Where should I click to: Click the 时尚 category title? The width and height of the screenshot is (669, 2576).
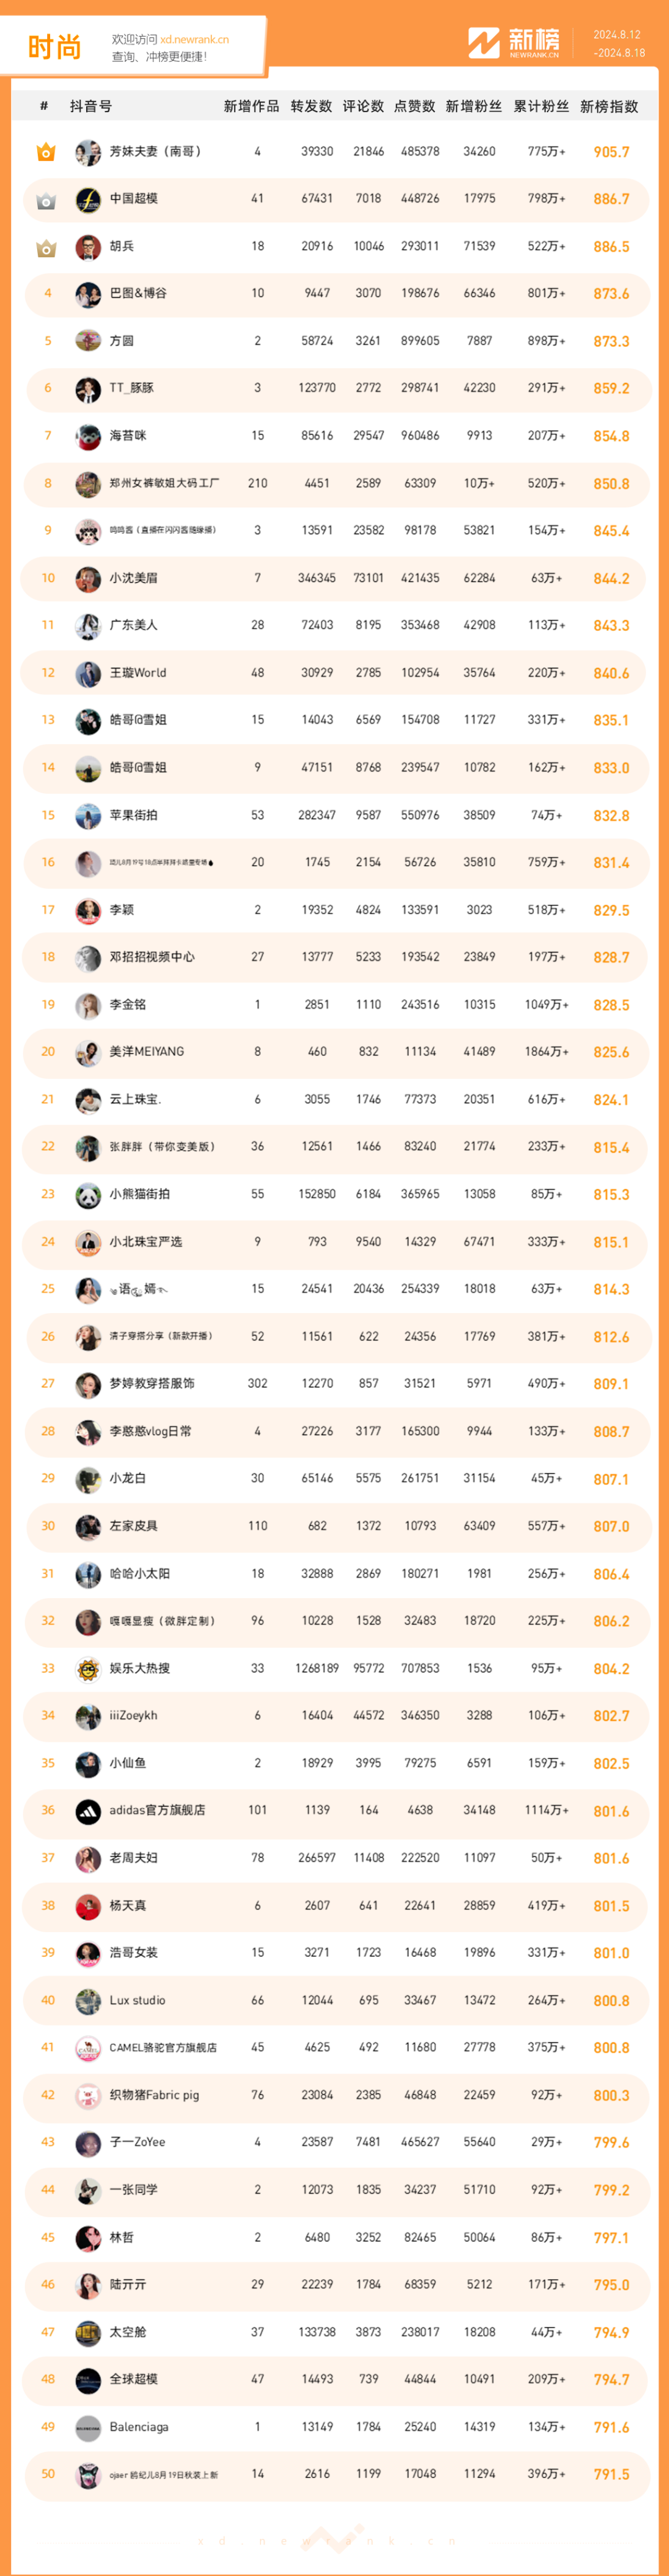pyautogui.click(x=54, y=46)
